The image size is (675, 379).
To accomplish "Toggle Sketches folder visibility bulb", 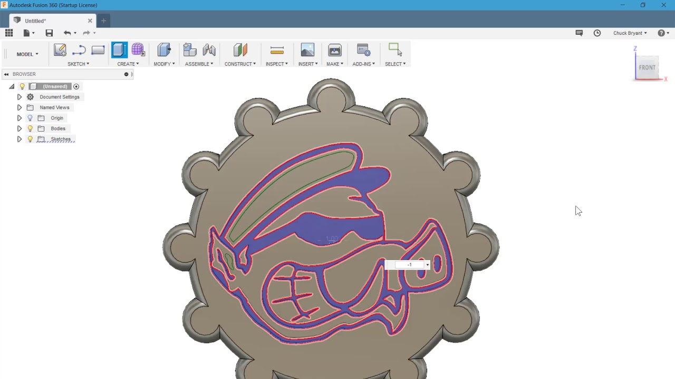I will pos(30,139).
